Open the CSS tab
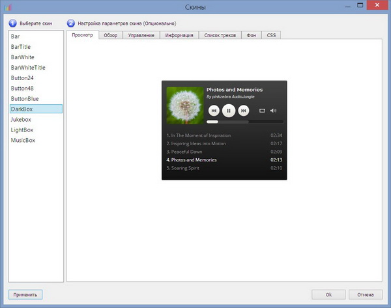The image size is (391, 308). [x=271, y=35]
